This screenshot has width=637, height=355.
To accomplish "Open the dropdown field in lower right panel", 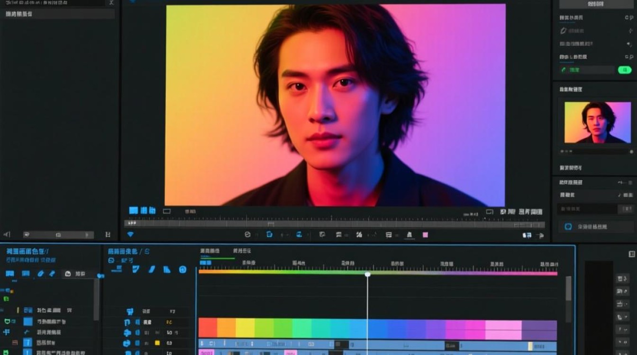I will [595, 209].
